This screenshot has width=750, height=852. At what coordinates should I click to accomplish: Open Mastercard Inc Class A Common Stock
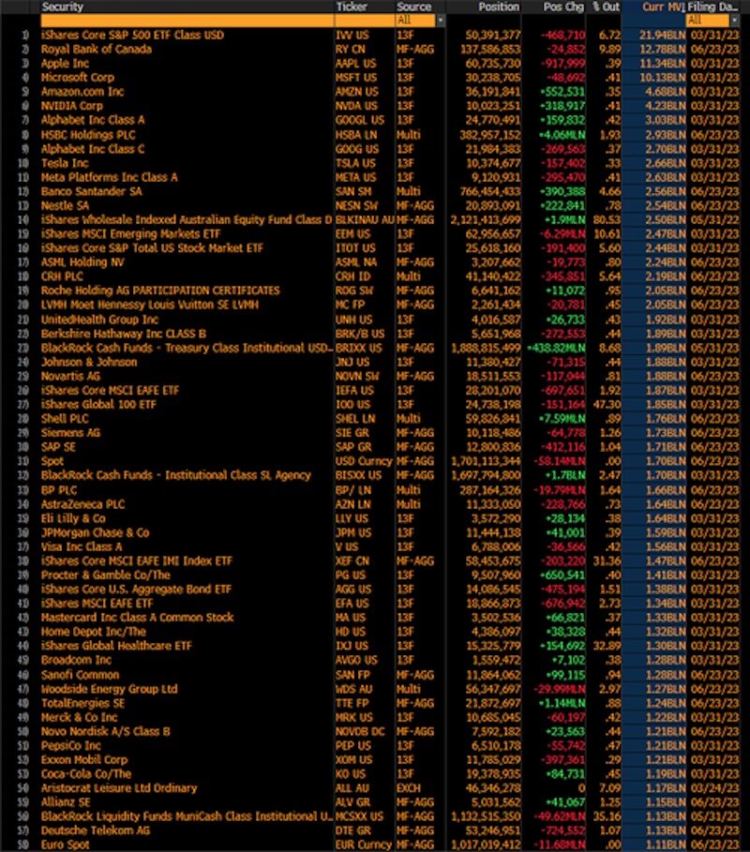pos(137,617)
